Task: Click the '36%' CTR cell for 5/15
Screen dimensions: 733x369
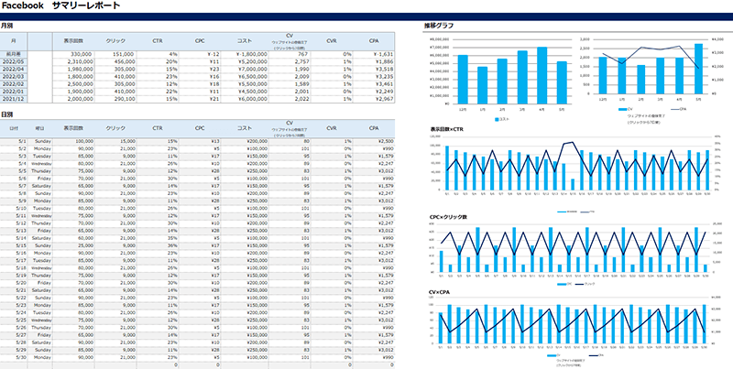Action: 158,245
